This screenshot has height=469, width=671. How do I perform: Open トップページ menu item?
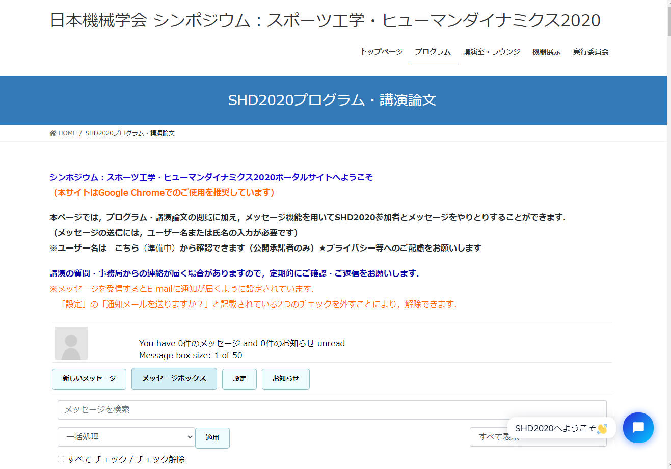coord(382,52)
